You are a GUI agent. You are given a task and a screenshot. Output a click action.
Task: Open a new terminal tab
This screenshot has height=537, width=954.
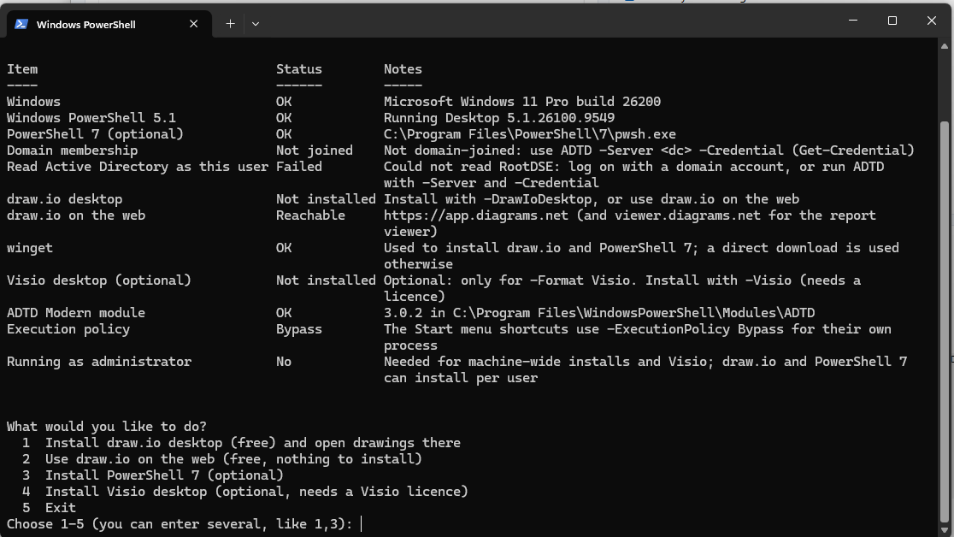(x=230, y=24)
